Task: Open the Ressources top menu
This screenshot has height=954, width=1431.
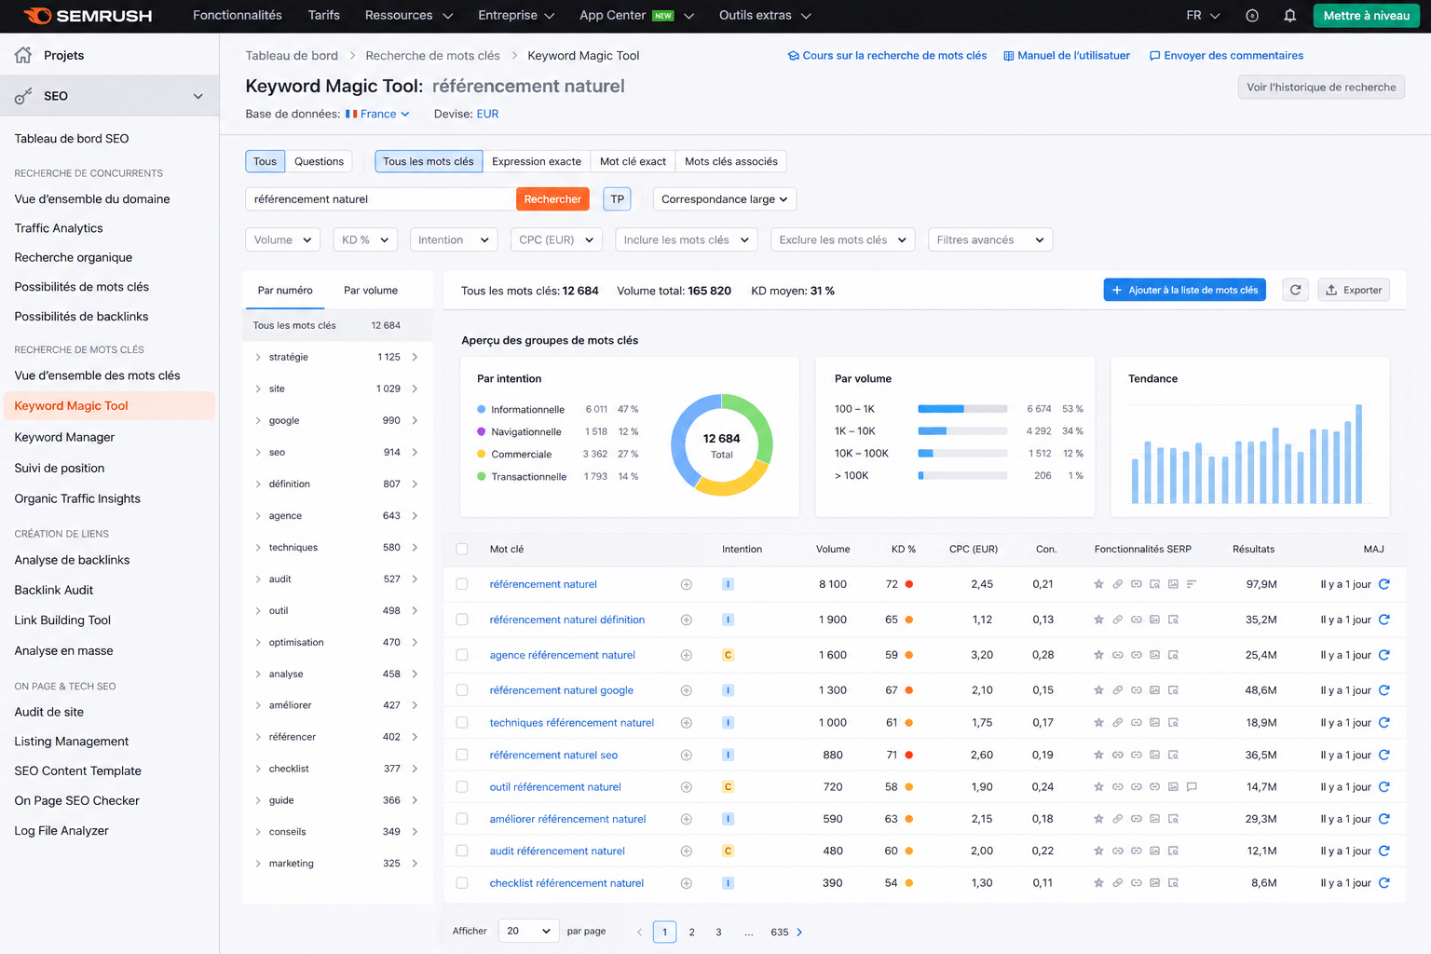Action: (x=408, y=16)
